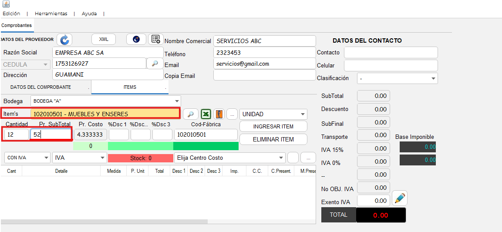The image size is (502, 232).
Task: Click the green Excel import icon
Action: 206,114
